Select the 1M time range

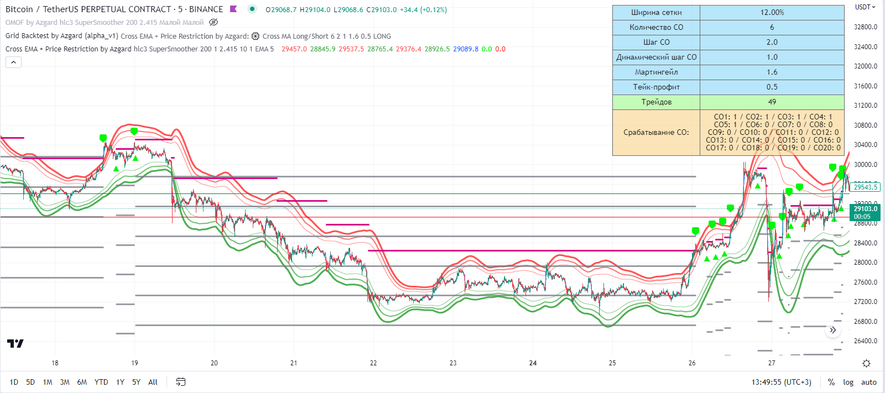tap(48, 382)
